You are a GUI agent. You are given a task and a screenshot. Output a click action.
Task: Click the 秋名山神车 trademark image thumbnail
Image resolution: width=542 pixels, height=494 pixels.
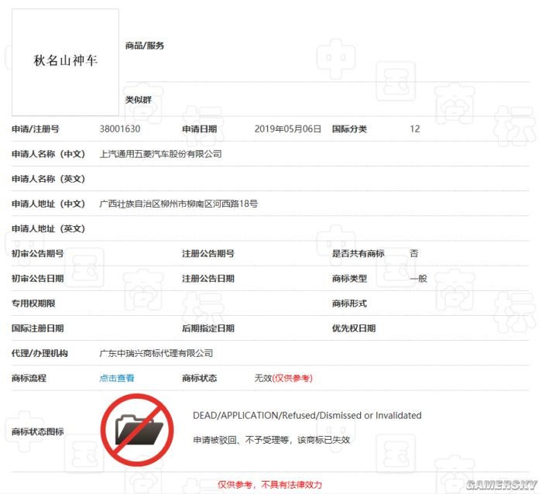click(x=65, y=62)
